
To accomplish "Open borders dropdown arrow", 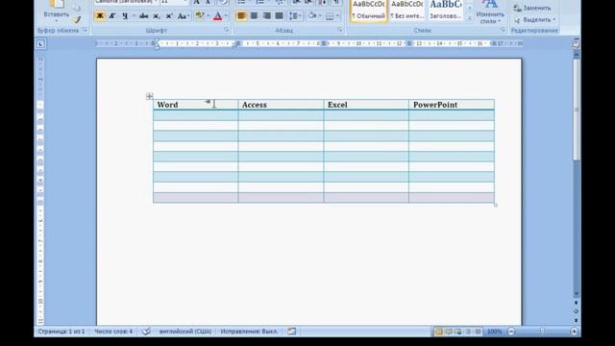I will [337, 16].
